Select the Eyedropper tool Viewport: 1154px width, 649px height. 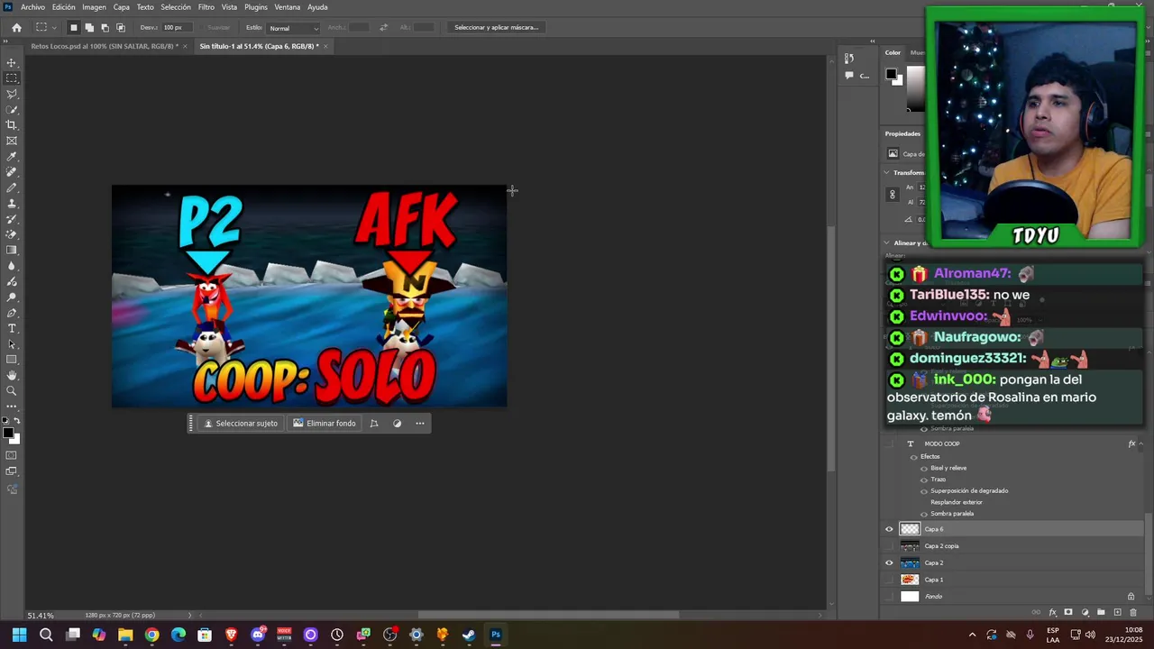[12, 157]
